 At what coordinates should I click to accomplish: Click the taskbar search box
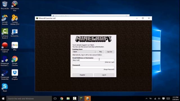tap(29, 98)
